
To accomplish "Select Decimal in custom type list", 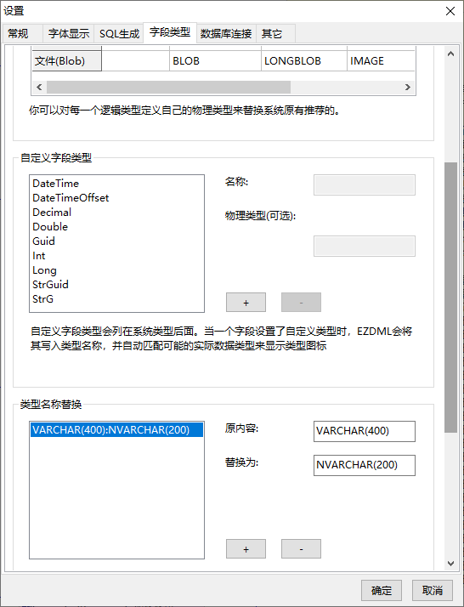I will pos(116,213).
